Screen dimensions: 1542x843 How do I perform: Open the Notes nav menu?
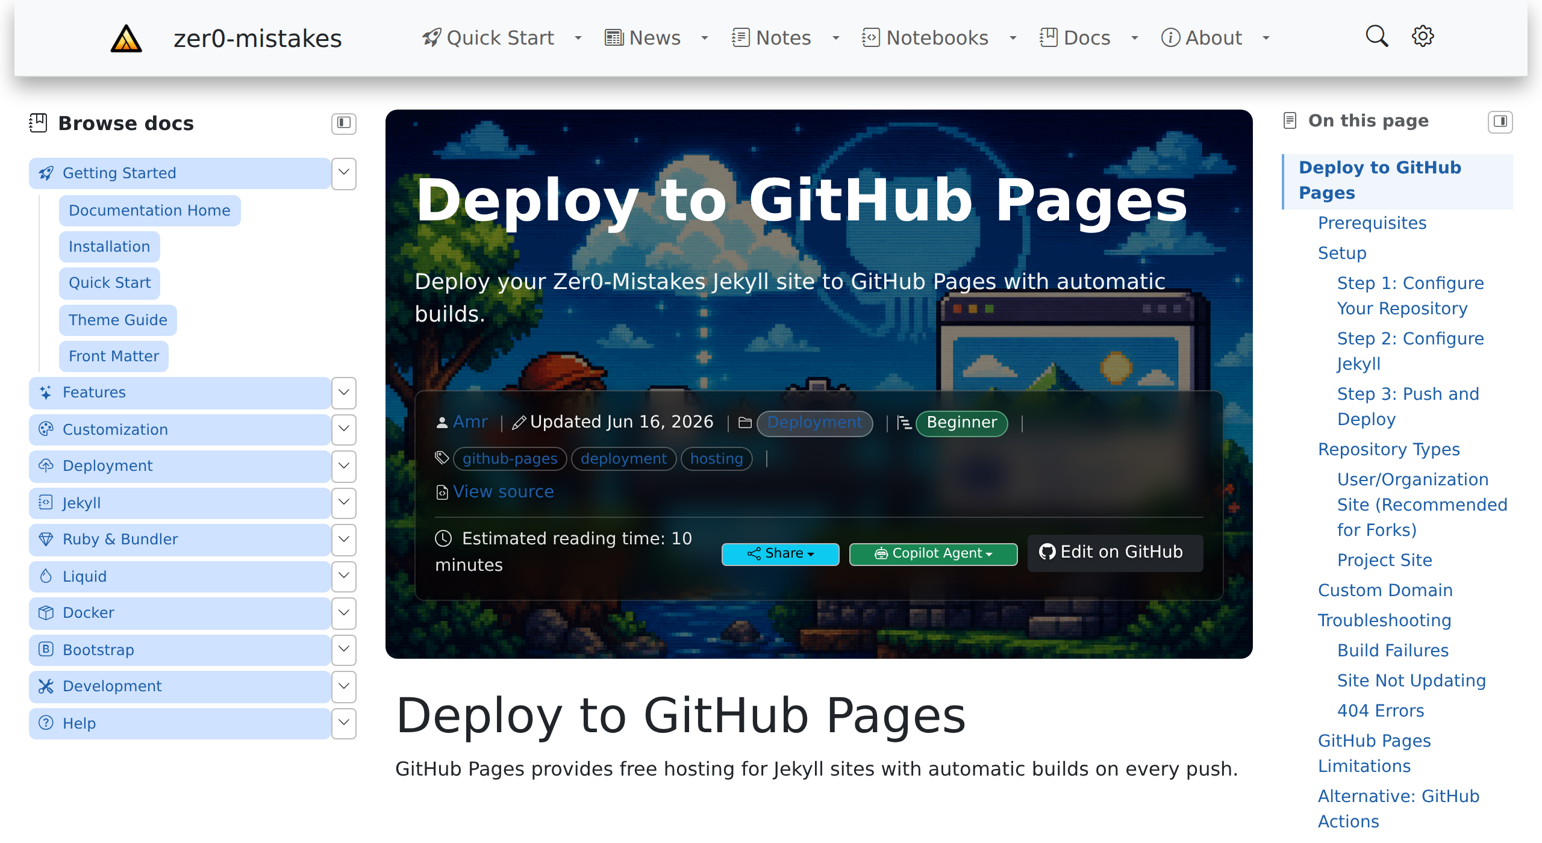click(x=772, y=38)
